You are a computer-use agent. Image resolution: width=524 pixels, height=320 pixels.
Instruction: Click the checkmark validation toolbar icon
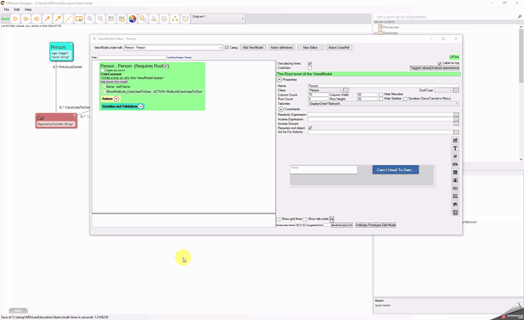pyautogui.click(x=164, y=19)
